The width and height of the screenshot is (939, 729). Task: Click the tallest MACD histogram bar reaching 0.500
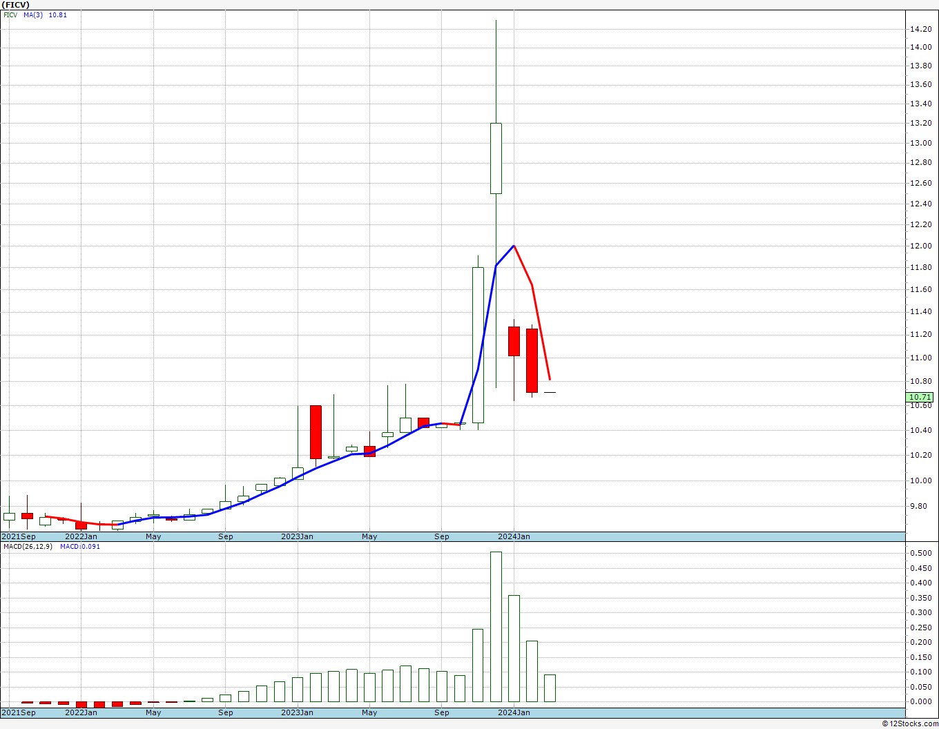coord(496,627)
